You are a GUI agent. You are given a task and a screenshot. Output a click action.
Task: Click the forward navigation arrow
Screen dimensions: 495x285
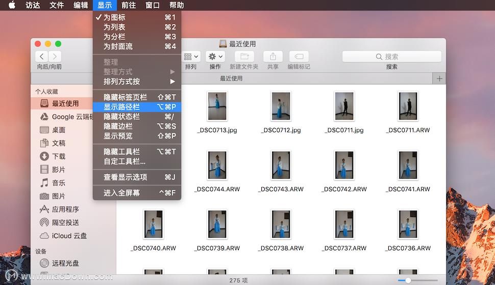pos(55,56)
